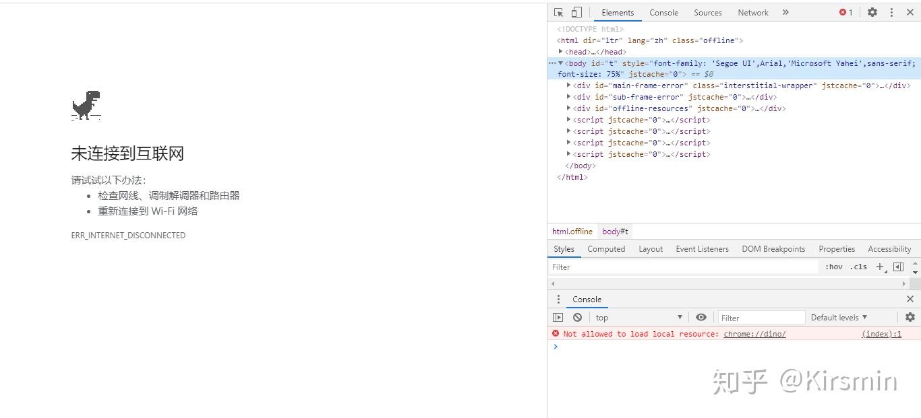Activate the inspect element picker icon
This screenshot has width=921, height=418.
coord(558,12)
